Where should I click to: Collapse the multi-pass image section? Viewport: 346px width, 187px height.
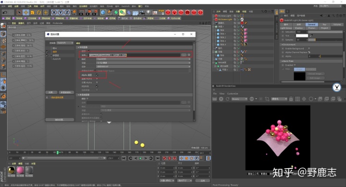(x=78, y=95)
